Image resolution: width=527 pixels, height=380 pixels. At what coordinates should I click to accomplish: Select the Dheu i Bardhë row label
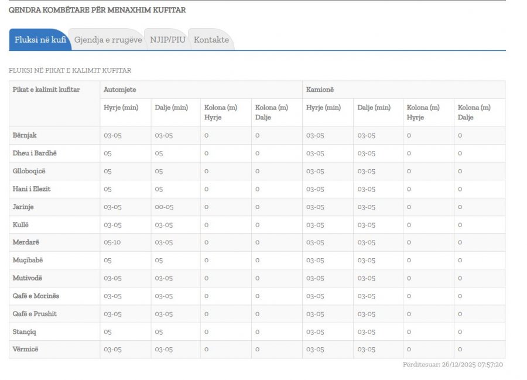[35, 153]
